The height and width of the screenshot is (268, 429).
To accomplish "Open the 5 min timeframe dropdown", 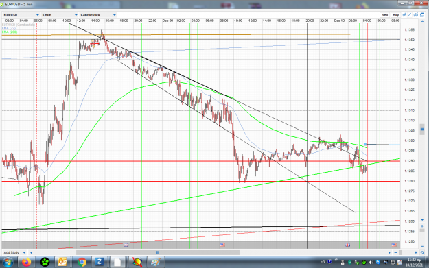I will [x=59, y=15].
